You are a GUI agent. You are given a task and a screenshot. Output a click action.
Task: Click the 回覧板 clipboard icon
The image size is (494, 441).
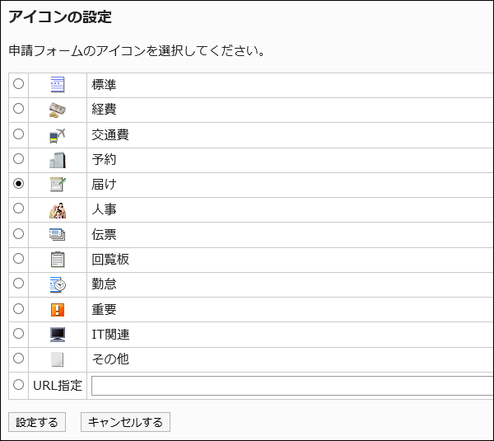tap(57, 260)
